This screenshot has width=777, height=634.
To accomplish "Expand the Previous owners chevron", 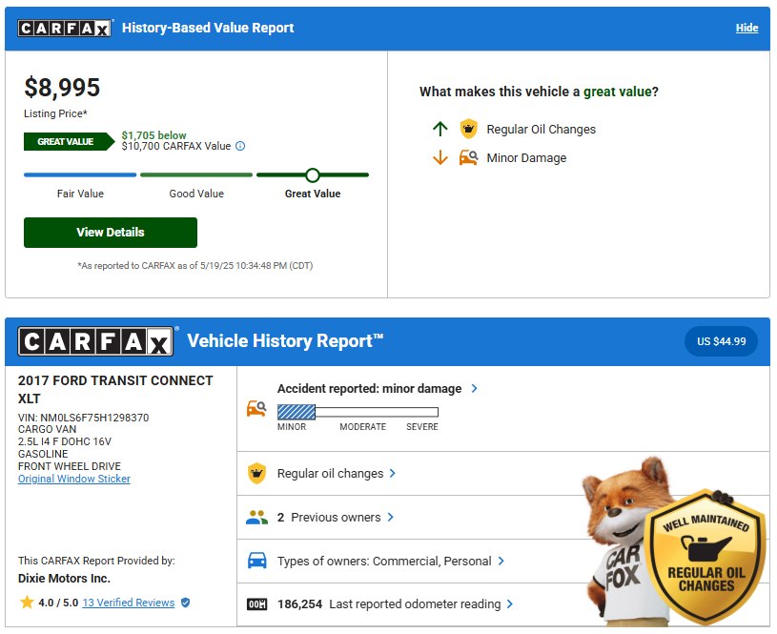I will point(391,517).
